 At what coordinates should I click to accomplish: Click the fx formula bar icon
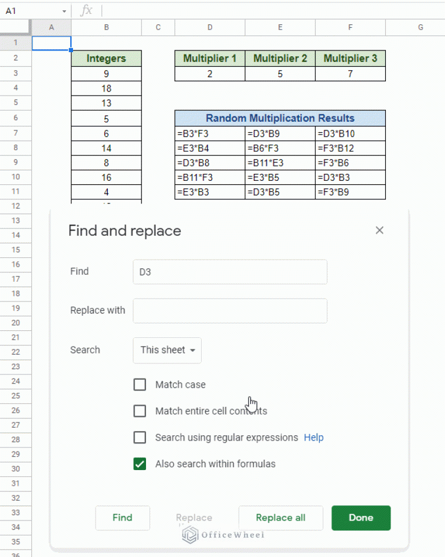[x=86, y=10]
